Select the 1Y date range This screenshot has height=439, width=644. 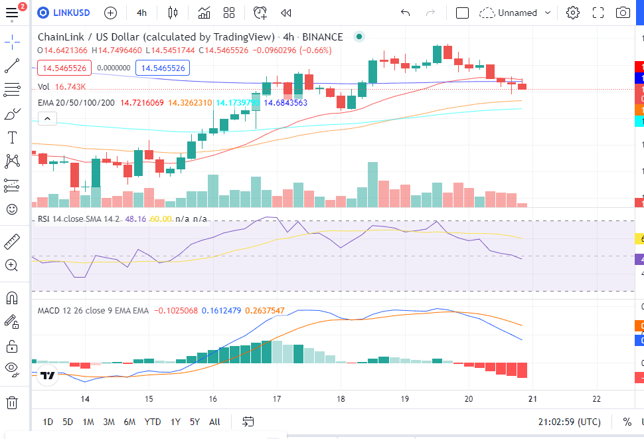point(175,422)
